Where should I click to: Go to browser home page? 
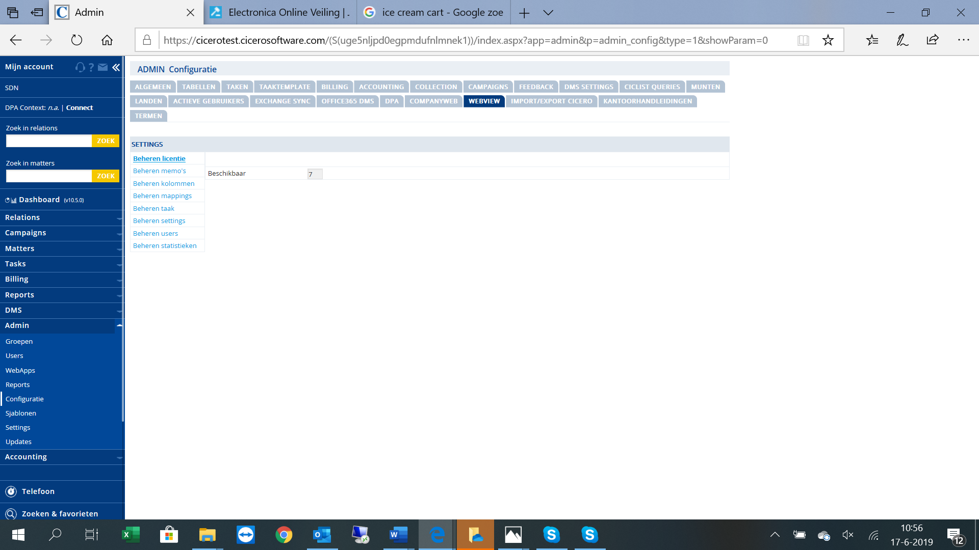tap(107, 40)
